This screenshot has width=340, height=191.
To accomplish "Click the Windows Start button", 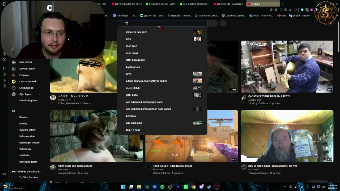I will 123,187.
